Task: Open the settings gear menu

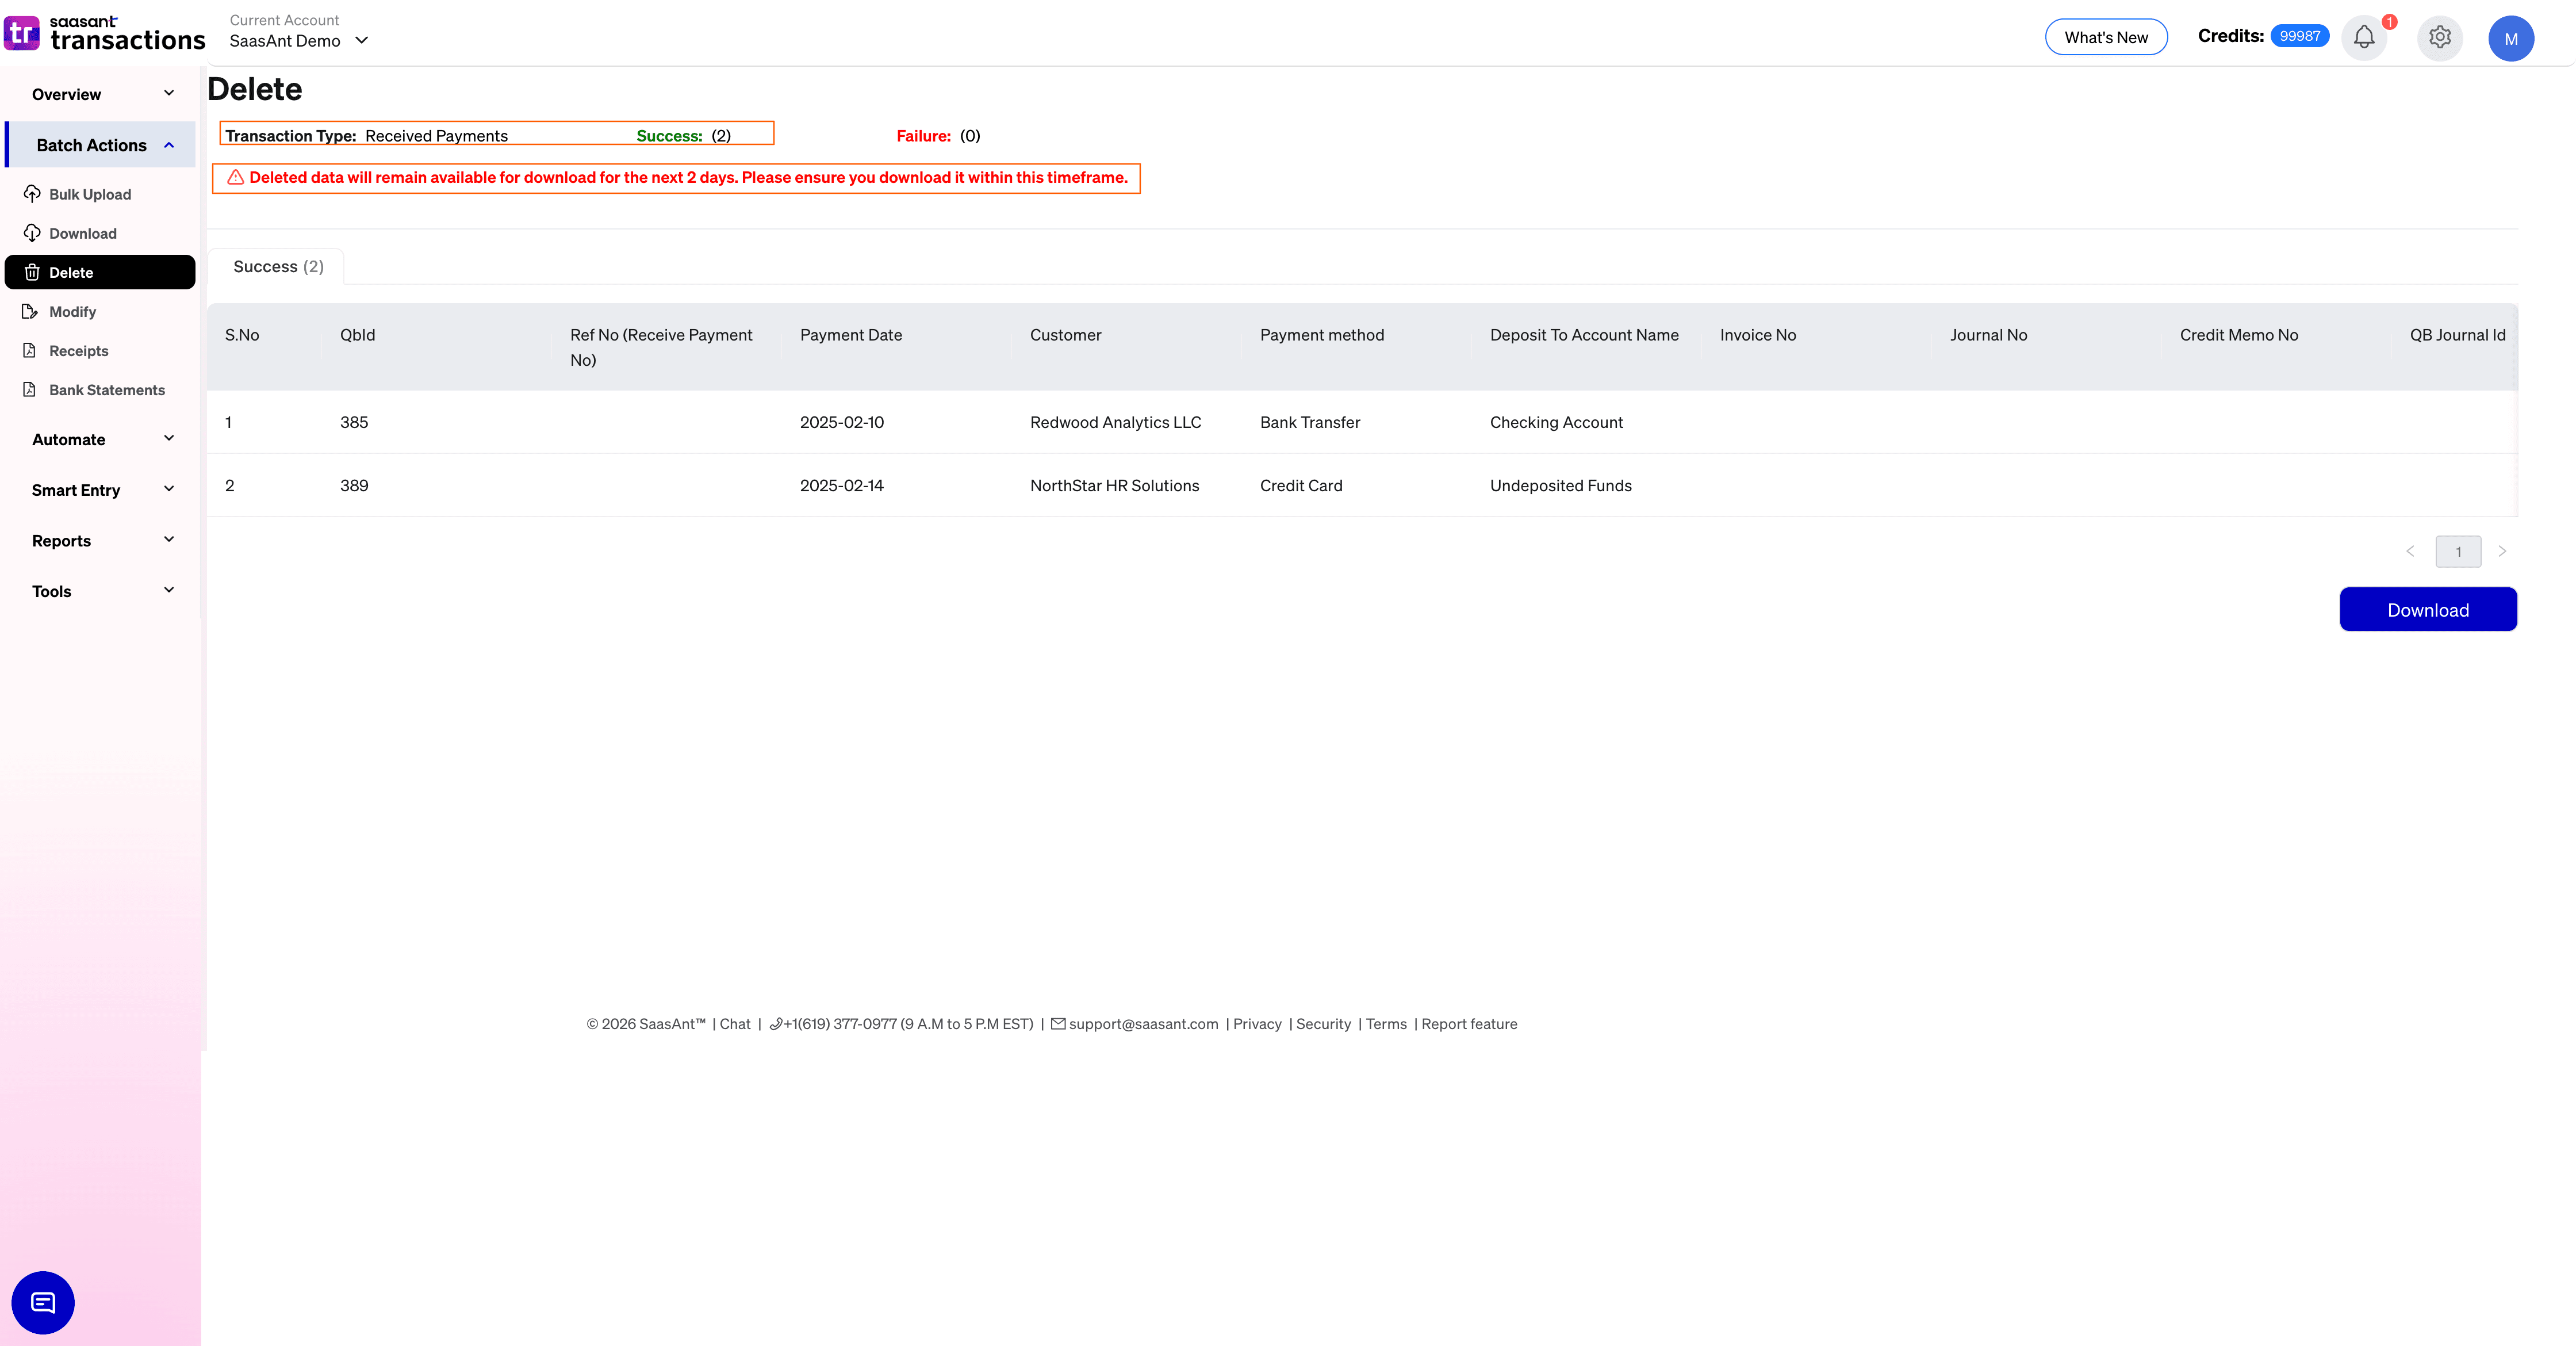Action: pyautogui.click(x=2440, y=37)
